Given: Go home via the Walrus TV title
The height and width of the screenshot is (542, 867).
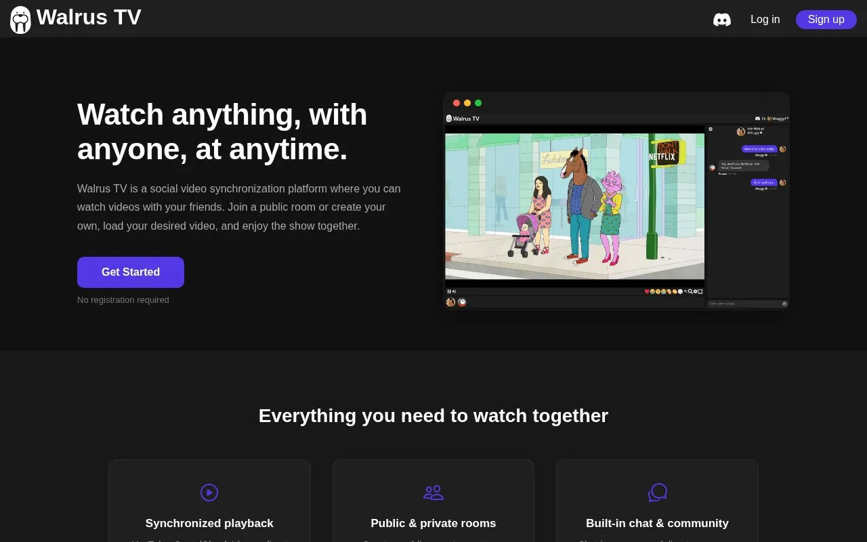Looking at the screenshot, I should (89, 18).
